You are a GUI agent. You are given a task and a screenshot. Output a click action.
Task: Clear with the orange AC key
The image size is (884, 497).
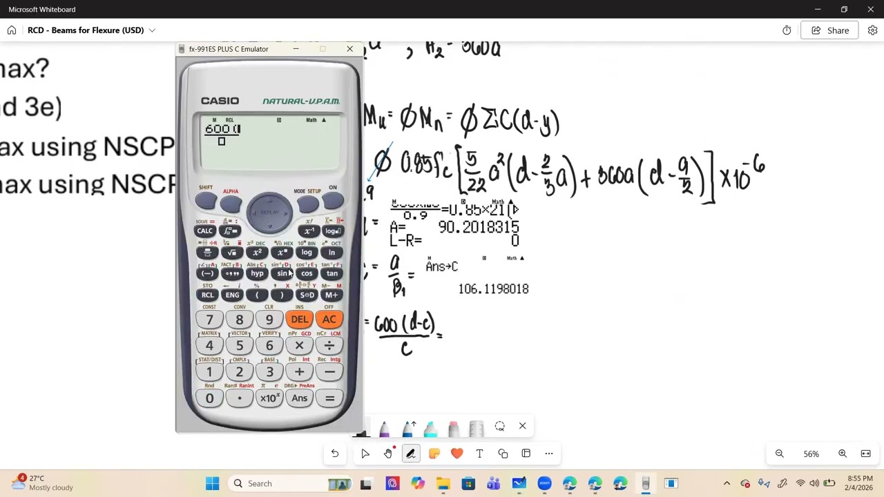pyautogui.click(x=329, y=320)
